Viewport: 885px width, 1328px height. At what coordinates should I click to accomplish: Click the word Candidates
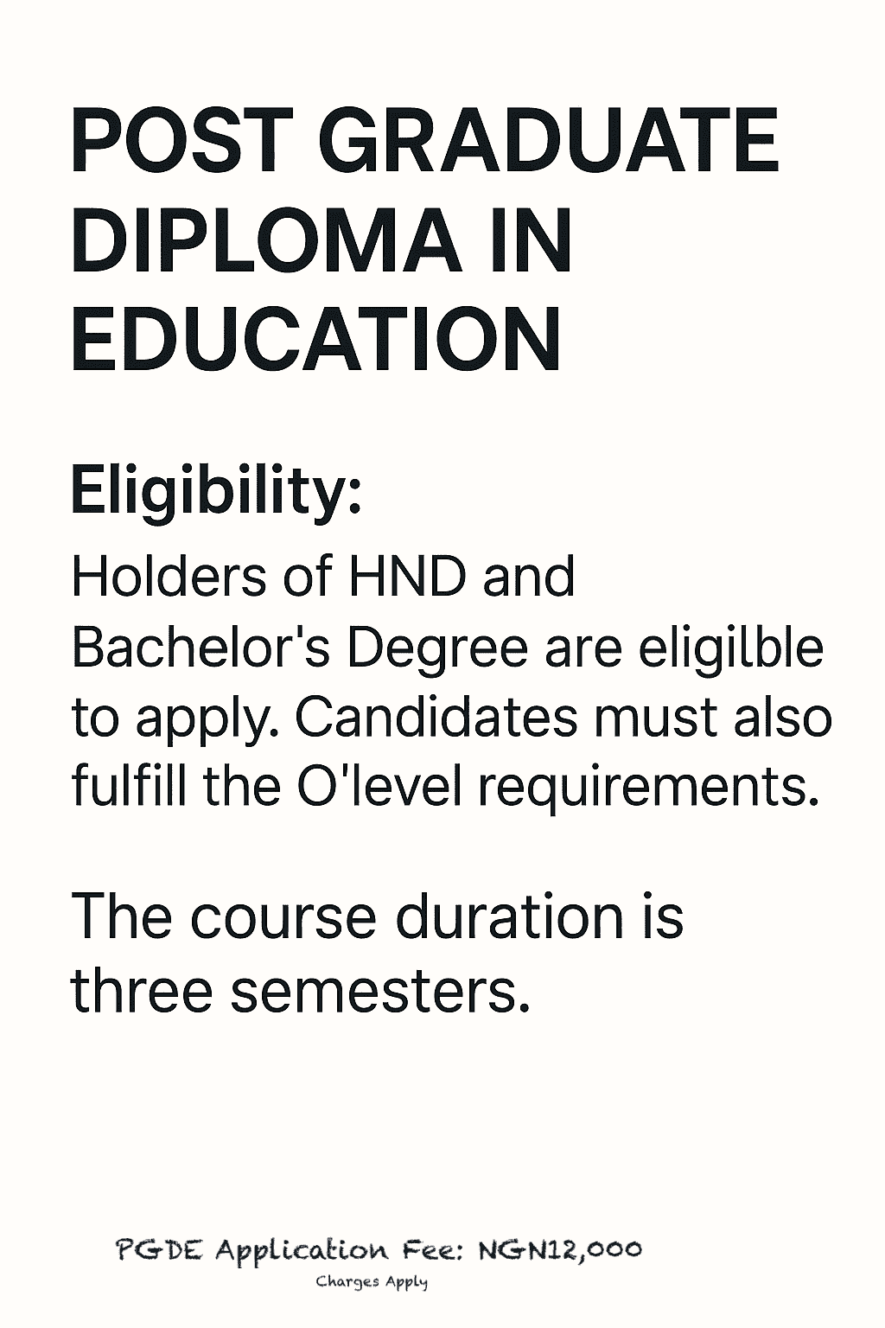click(436, 717)
